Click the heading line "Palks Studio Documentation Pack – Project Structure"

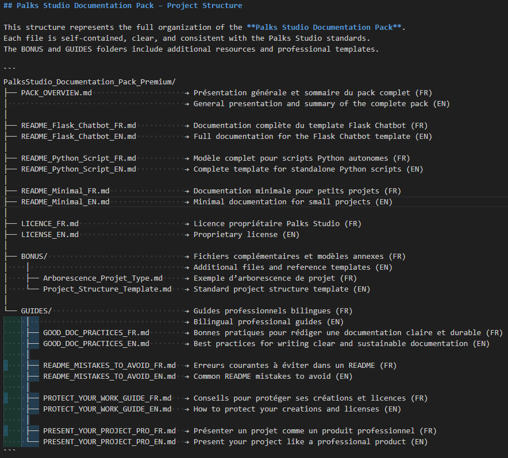tap(129, 6)
